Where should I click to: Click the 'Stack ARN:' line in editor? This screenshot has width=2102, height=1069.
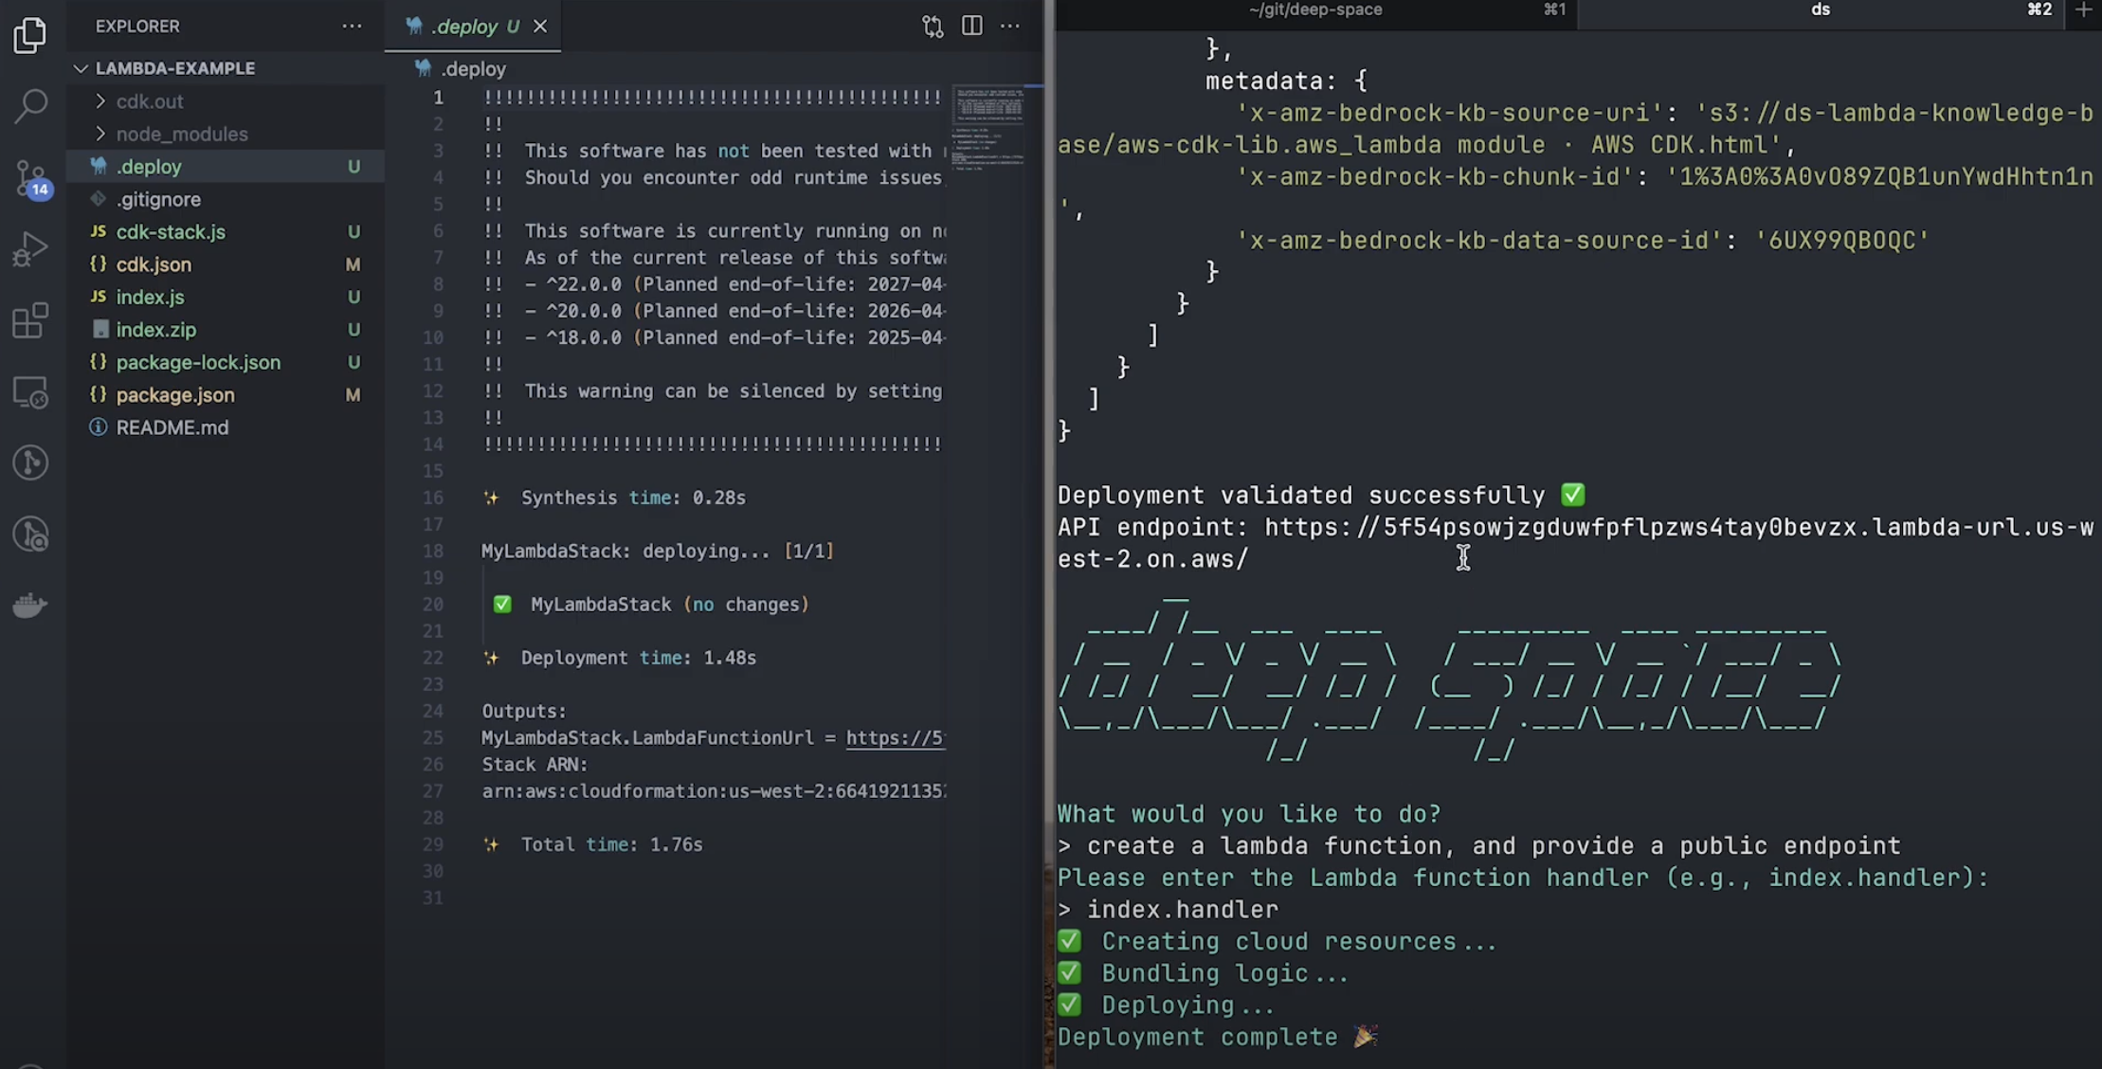coord(535,765)
